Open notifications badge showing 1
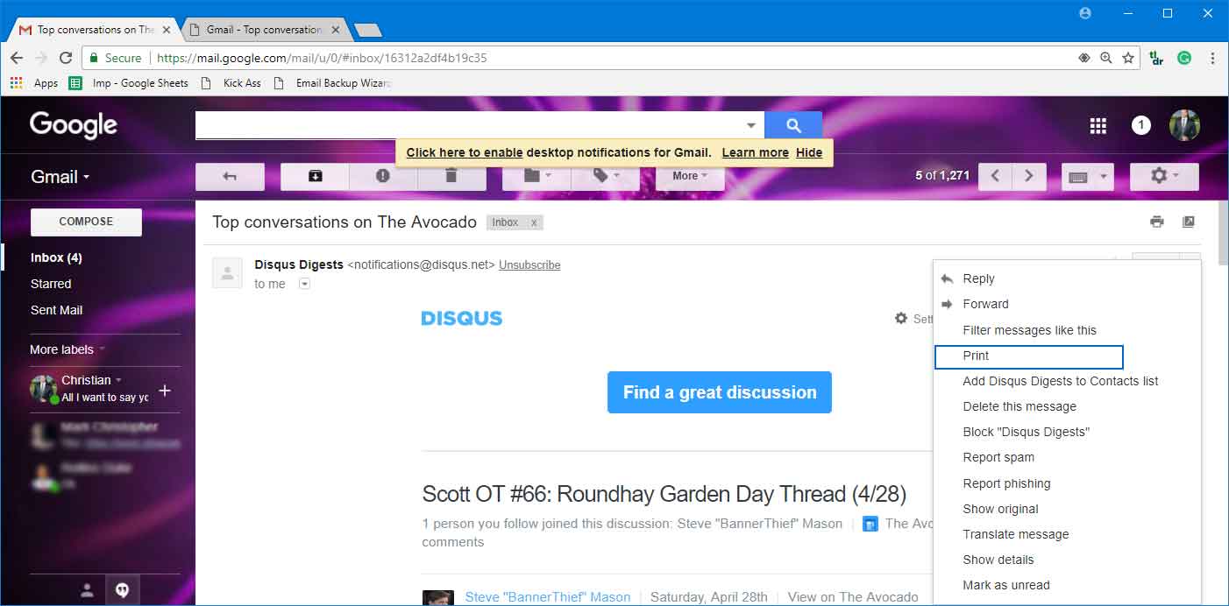Screen dimensions: 1229x606 click(x=1140, y=125)
